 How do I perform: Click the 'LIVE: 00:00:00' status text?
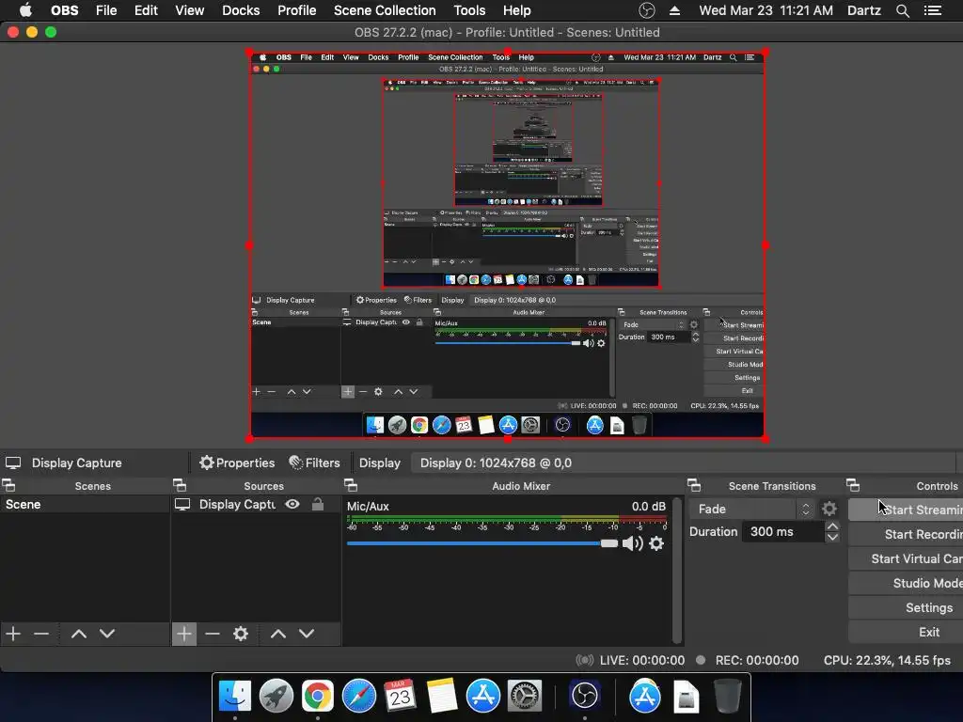click(641, 661)
